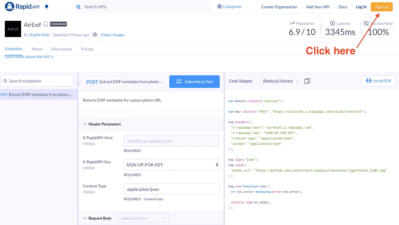Click the AirExif logo thumbnail
The image size is (399, 225).
point(13,29)
